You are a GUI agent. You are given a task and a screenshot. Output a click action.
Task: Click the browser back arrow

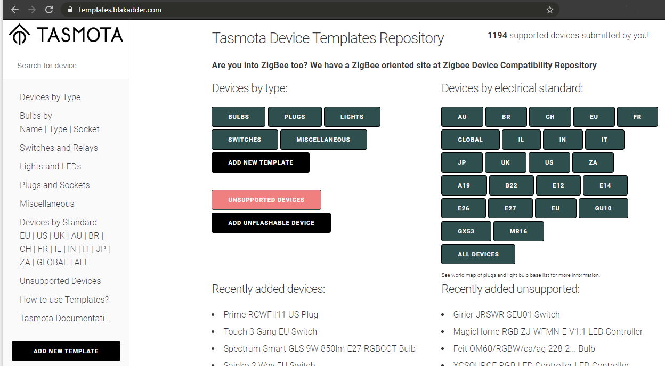[x=14, y=10]
